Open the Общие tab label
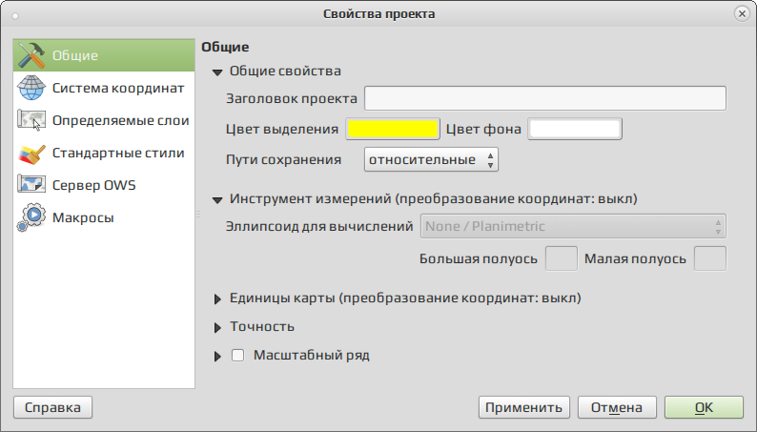The height and width of the screenshot is (432, 757). (74, 55)
